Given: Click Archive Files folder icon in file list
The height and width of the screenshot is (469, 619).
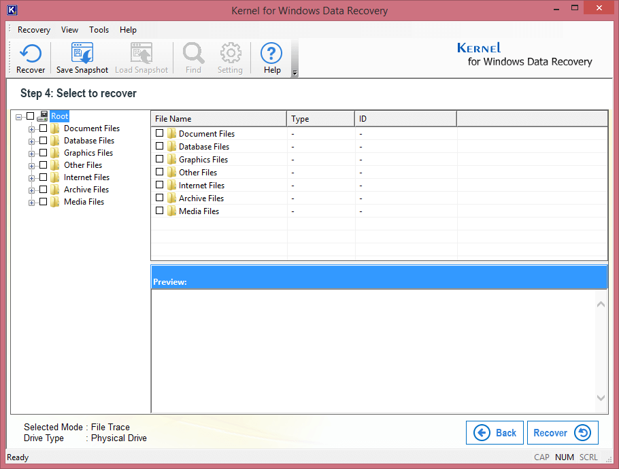Looking at the screenshot, I should 171,198.
